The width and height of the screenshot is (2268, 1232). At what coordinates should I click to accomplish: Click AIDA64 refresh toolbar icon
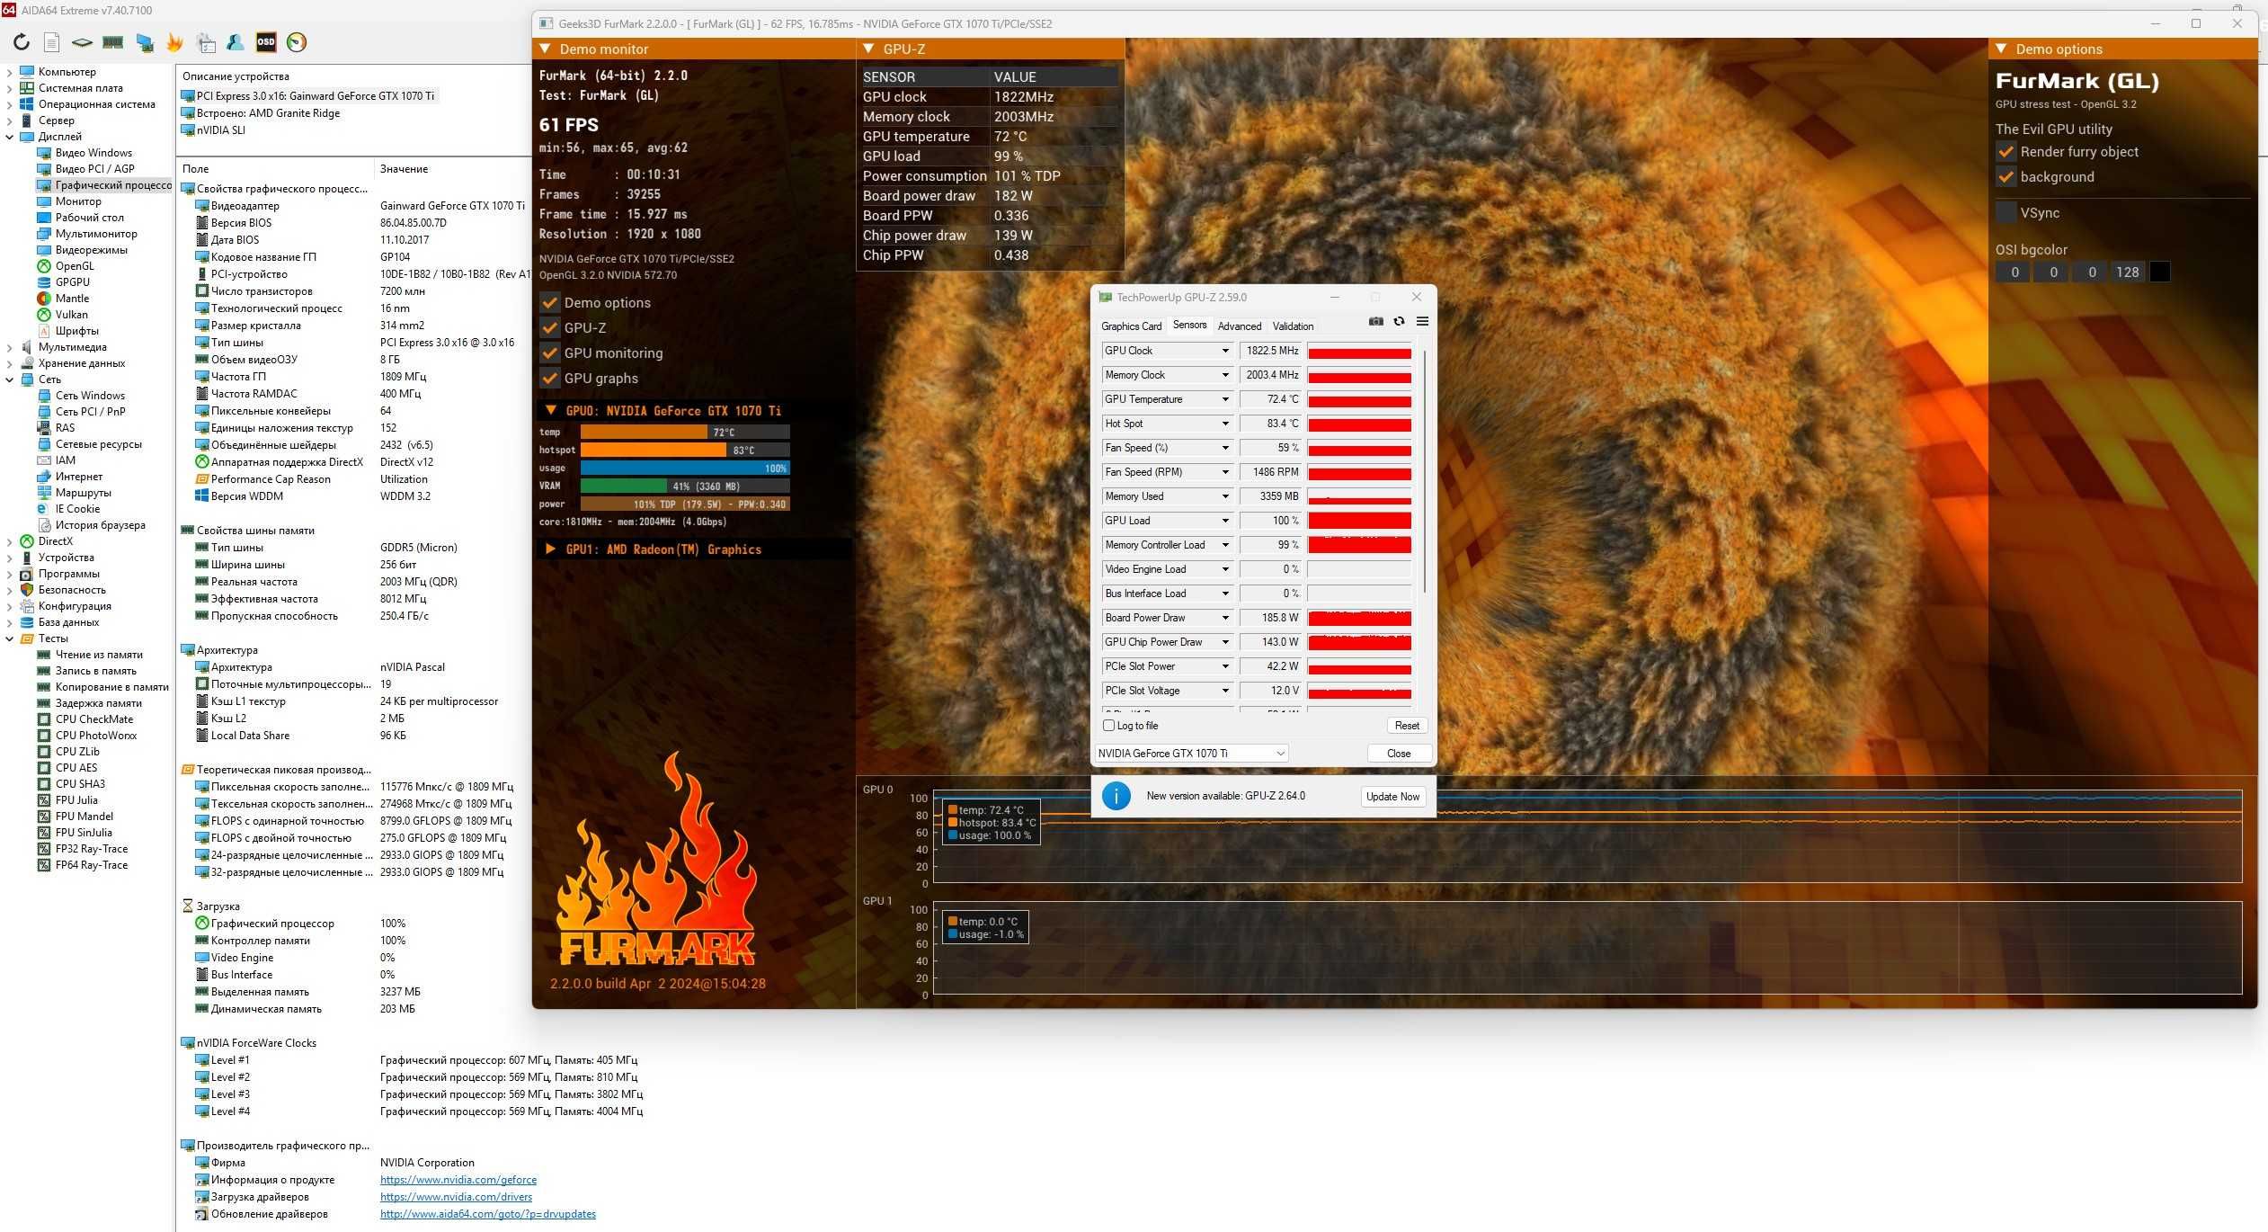coord(22,42)
